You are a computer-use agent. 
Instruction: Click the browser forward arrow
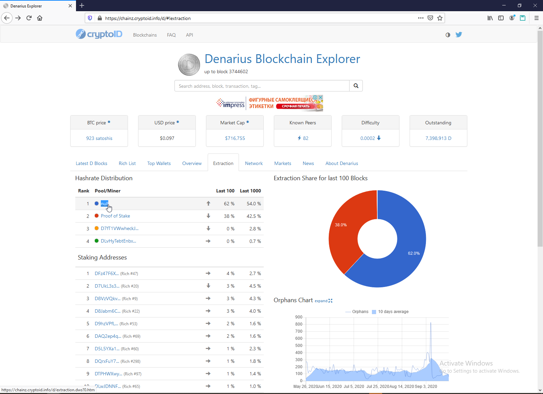pos(18,18)
